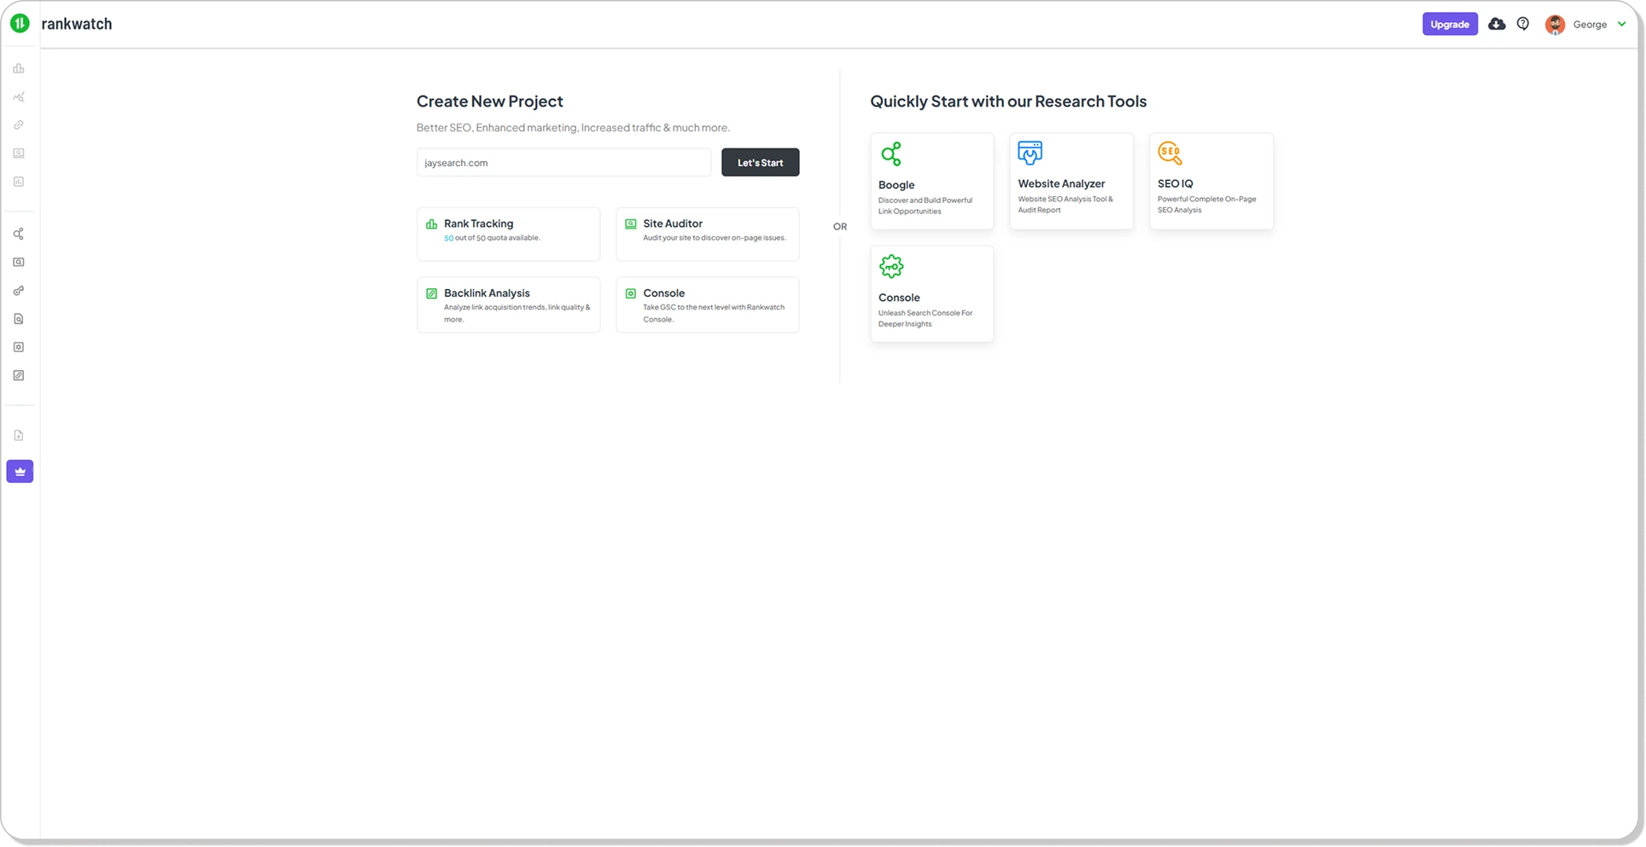Open the Console research tool card
The image size is (1646, 847).
coord(932,294)
